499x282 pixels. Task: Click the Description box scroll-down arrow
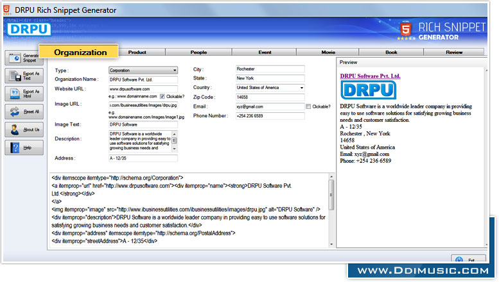[x=175, y=149]
